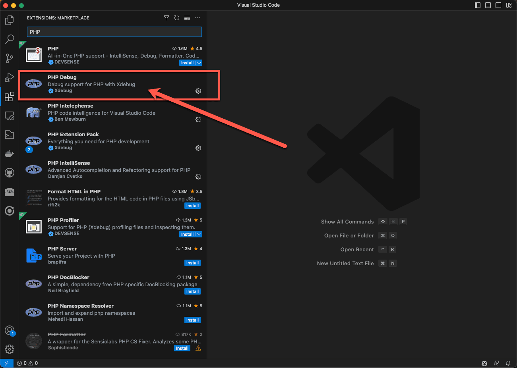Open manage gear for PHP Debug extension

(198, 91)
